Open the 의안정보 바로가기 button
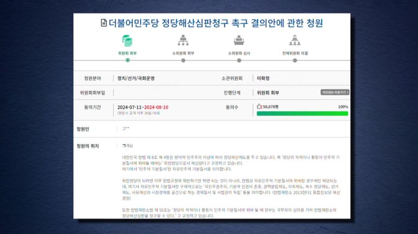The height and width of the screenshot is (234, 418). tap(335, 92)
